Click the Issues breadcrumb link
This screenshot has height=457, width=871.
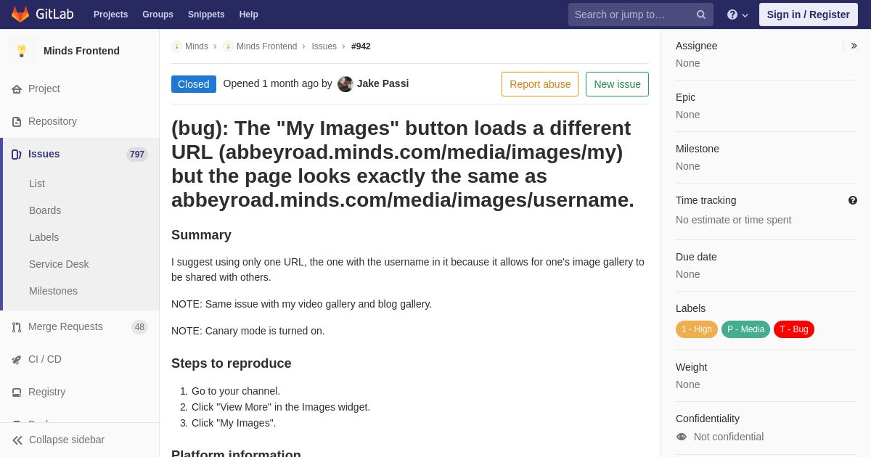pos(324,46)
